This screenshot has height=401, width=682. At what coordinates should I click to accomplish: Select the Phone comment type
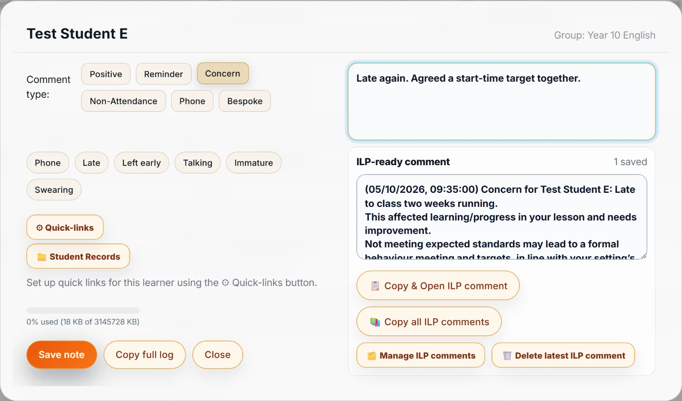[192, 101]
